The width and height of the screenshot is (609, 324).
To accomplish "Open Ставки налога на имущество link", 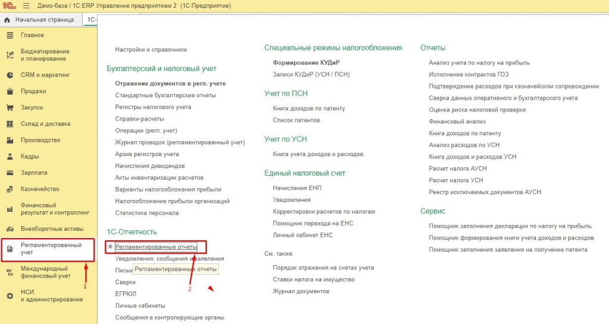I will [x=313, y=279].
